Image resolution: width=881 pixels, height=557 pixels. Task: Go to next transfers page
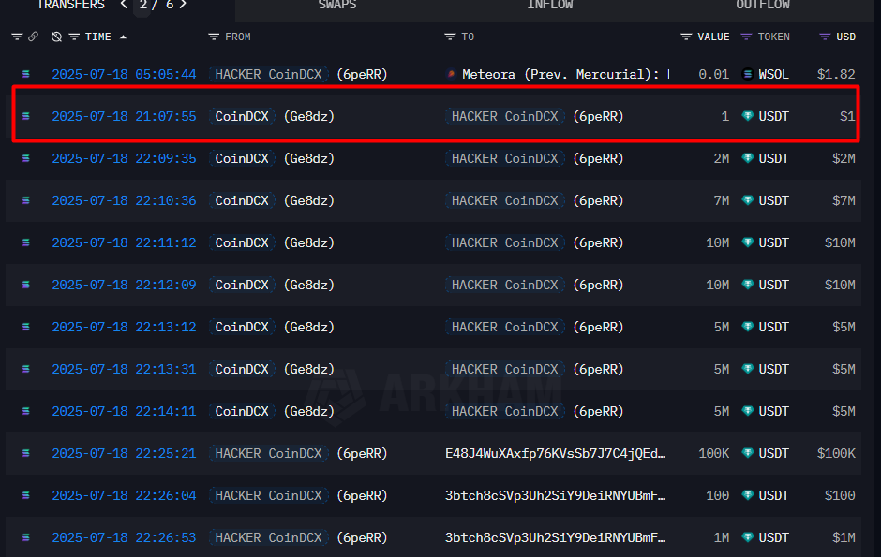183,5
